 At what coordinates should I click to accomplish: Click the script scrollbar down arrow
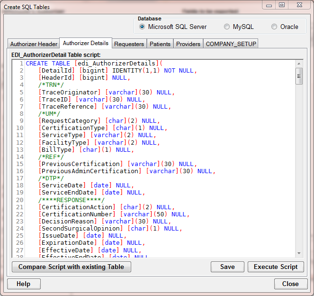point(299,254)
